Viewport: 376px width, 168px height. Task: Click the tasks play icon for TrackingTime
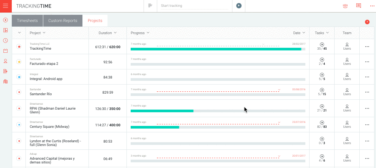pyautogui.click(x=322, y=44)
